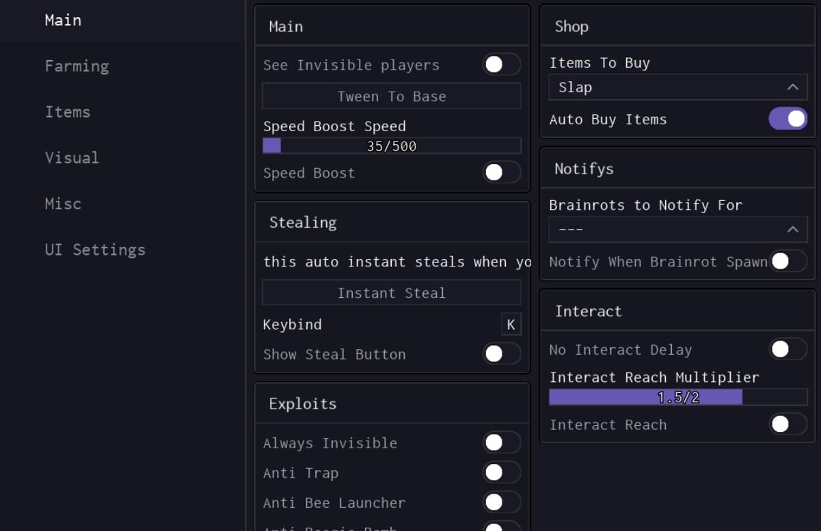Enable the Interact Reach toggle
The width and height of the screenshot is (821, 531).
(788, 424)
